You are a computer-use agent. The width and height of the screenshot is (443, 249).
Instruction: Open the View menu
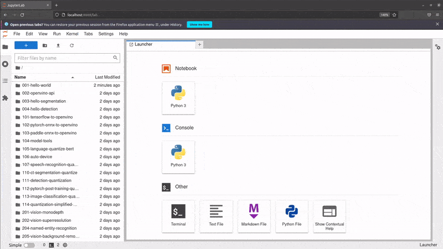tap(43, 34)
